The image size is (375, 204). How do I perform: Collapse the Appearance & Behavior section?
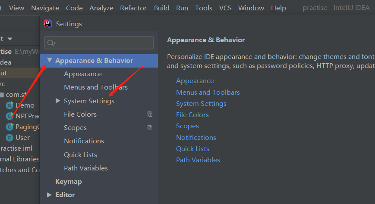[50, 60]
